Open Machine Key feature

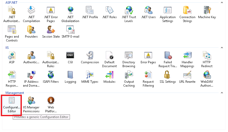[x=207, y=12]
